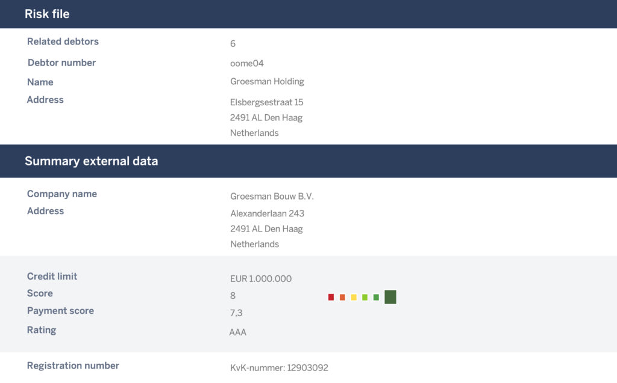Click the Score value 8
The width and height of the screenshot is (617, 383).
(232, 295)
